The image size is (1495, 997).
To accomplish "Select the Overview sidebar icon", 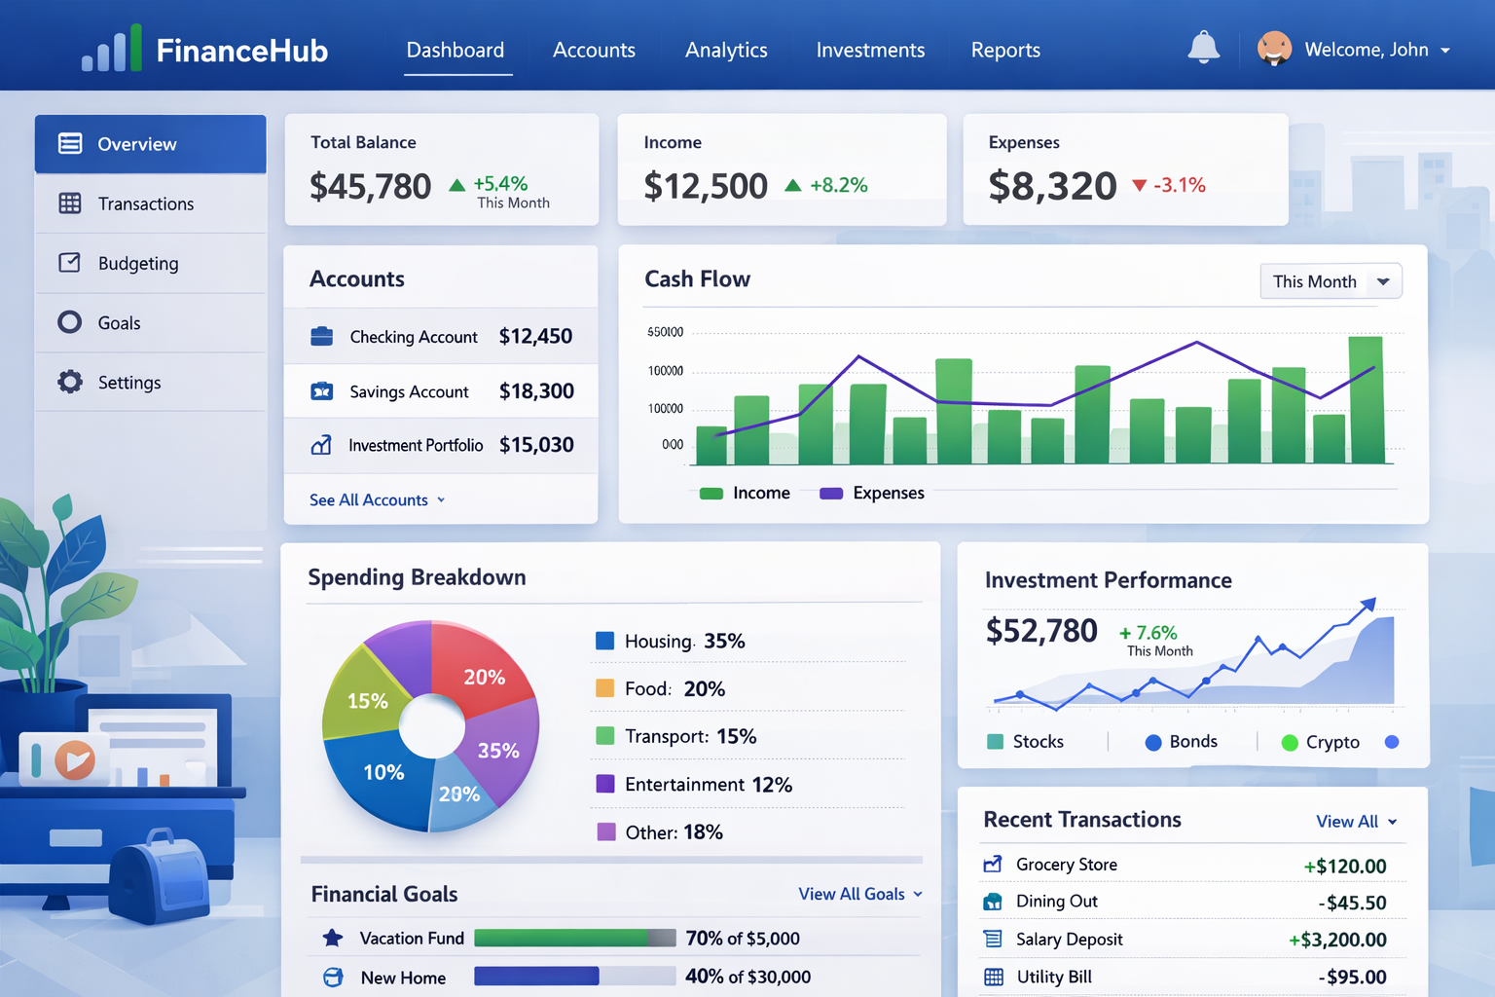I will click(x=69, y=143).
